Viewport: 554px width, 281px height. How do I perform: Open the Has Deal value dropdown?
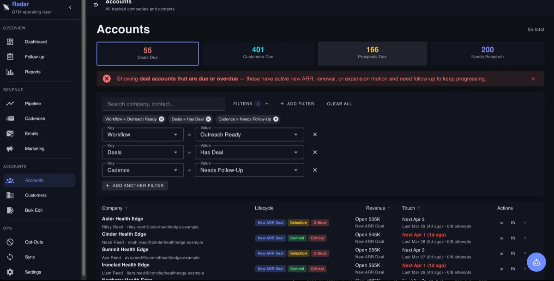tap(249, 152)
